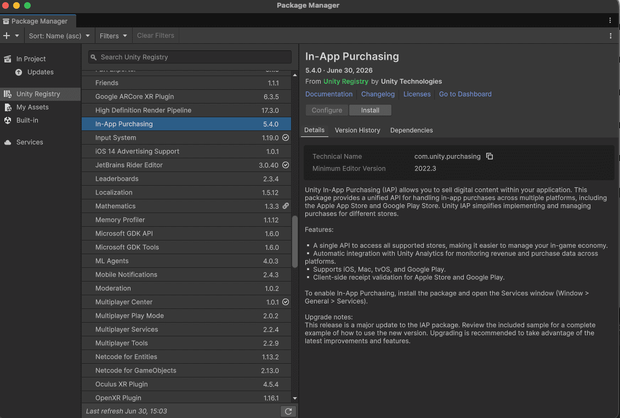
Task: Click the package list scroll down arrow
Action: [x=295, y=398]
